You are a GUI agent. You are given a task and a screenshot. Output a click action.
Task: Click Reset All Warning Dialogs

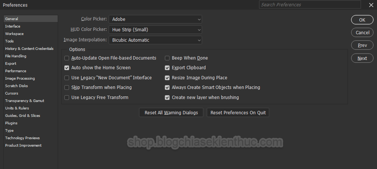[x=171, y=112]
